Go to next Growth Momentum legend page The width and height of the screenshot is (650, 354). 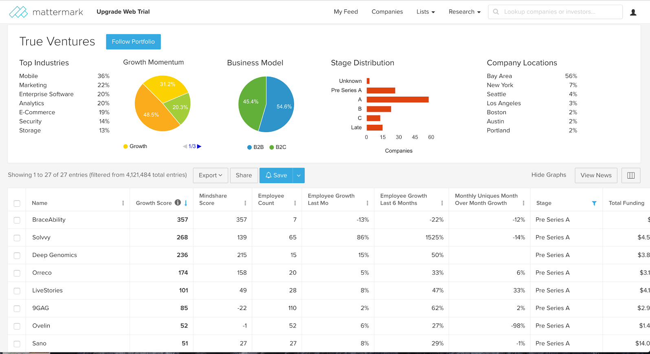[199, 146]
